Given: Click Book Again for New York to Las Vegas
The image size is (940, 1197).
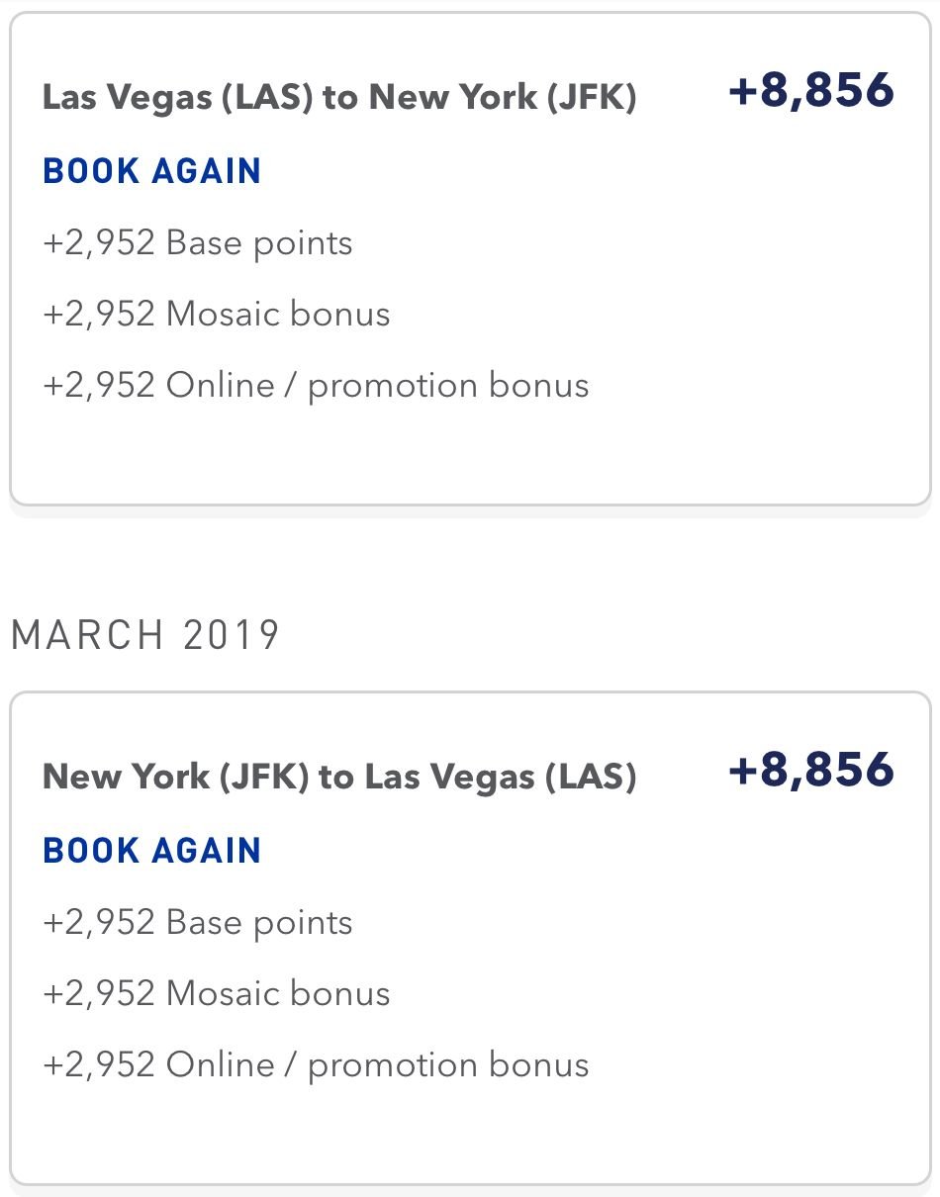Looking at the screenshot, I should pyautogui.click(x=151, y=851).
